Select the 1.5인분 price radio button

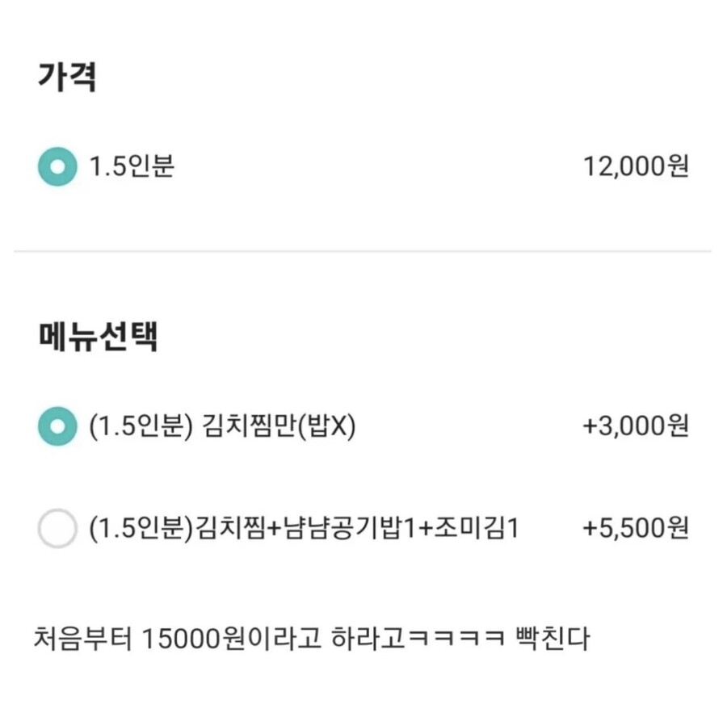[57, 167]
